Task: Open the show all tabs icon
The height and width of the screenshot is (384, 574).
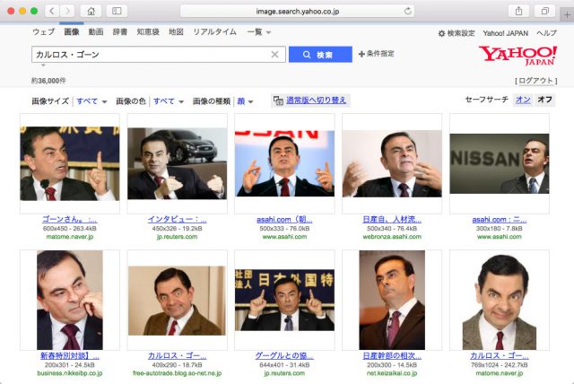Action: [x=544, y=11]
